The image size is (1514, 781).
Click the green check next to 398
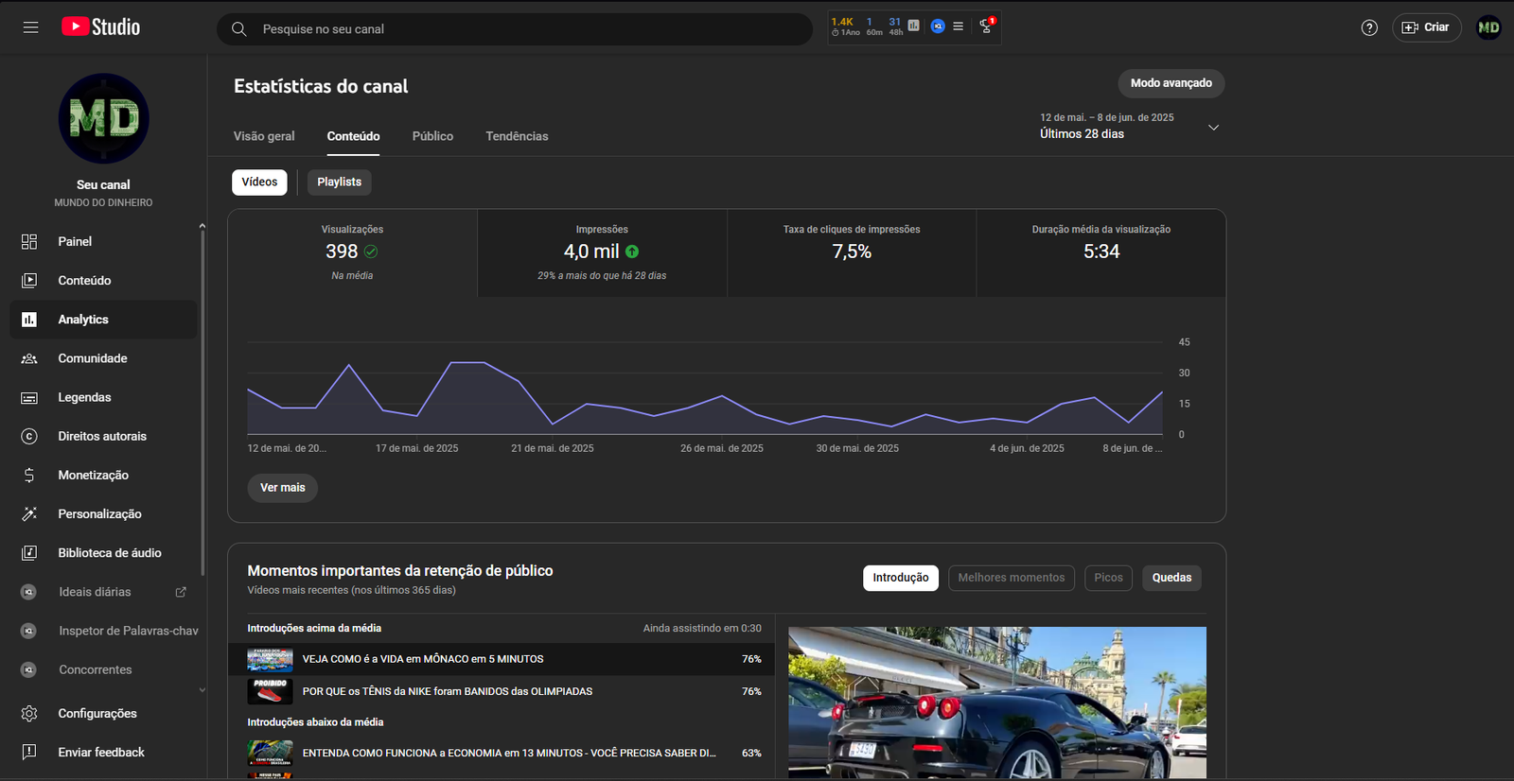point(371,252)
